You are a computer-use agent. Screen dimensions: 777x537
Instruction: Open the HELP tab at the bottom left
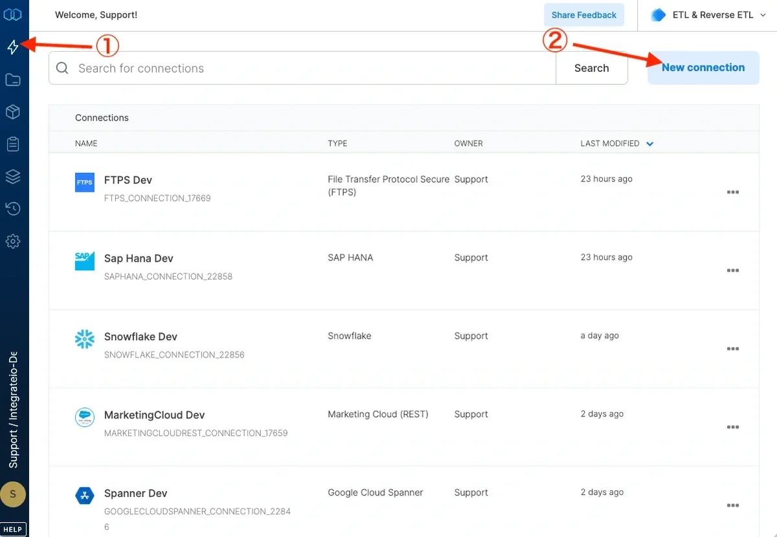13,529
